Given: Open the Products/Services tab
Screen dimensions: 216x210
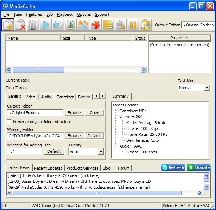Looking at the screenshot, I should [x=82, y=168].
